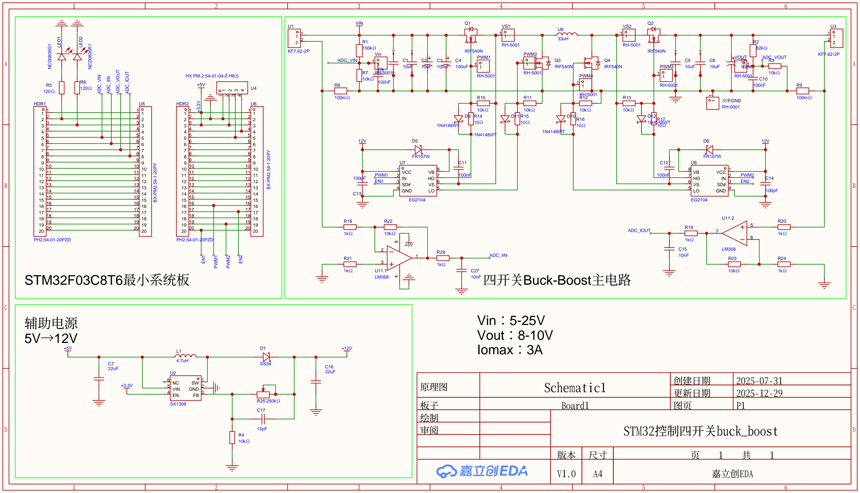Click the LED1 NCD0805G1 diode symbol
The image size is (860, 493).
click(x=62, y=56)
